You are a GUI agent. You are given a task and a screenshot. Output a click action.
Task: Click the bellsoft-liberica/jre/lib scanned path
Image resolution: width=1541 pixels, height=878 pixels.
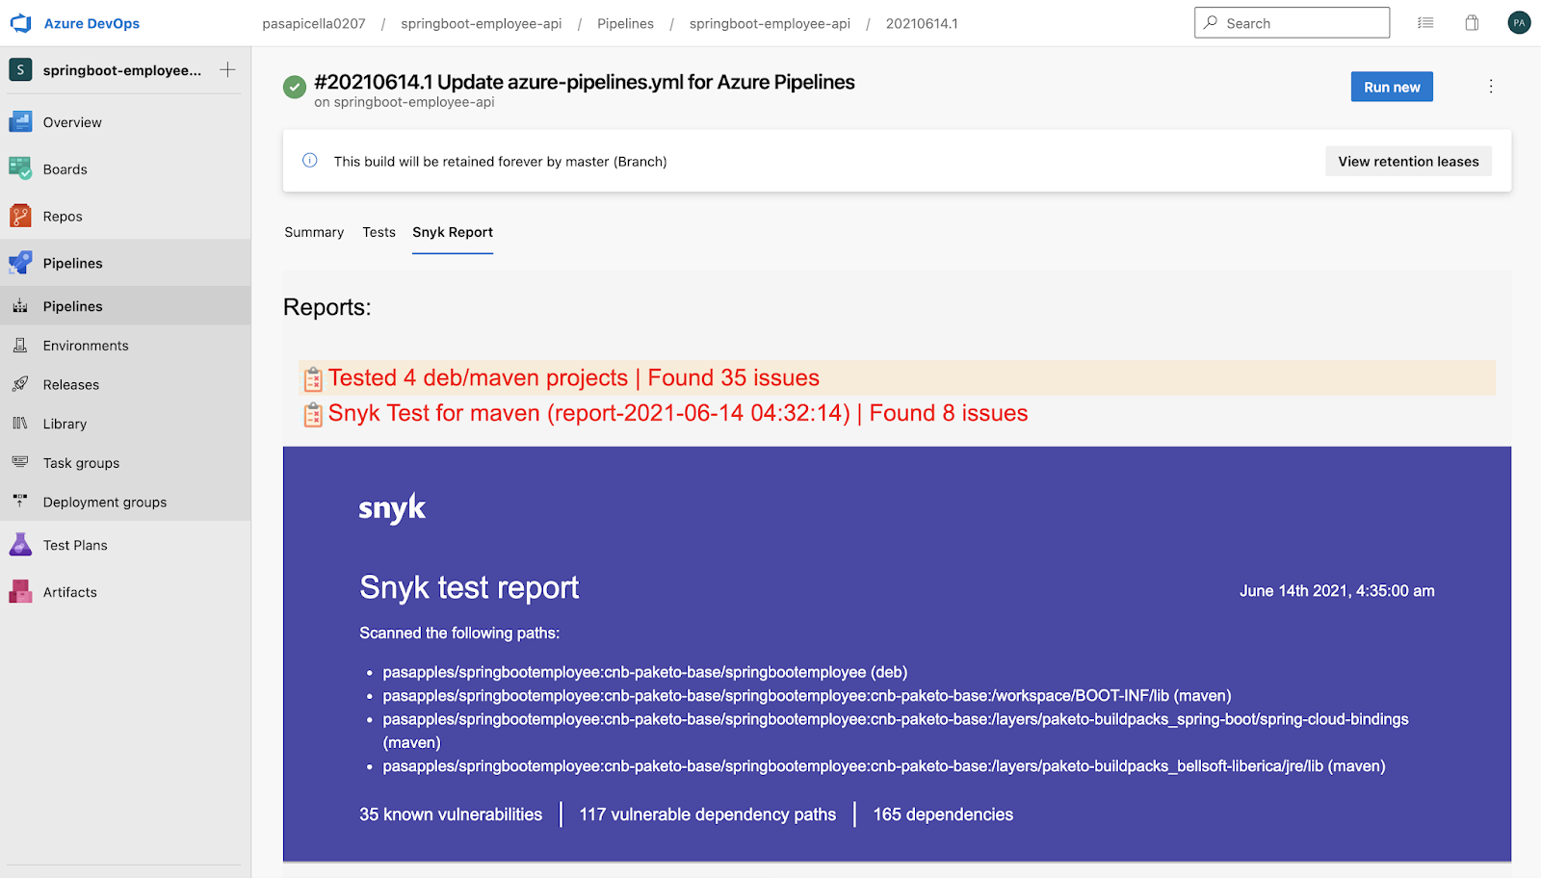point(884,766)
